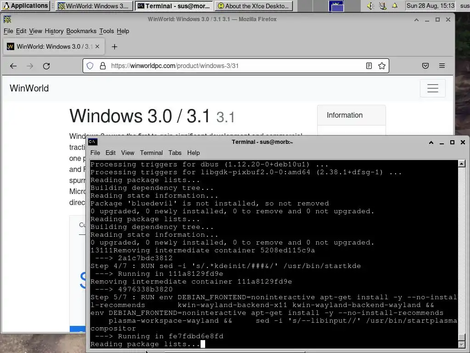Viewport: 470px width, 353px height.
Task: Open Firefox View menu
Action: [35, 31]
